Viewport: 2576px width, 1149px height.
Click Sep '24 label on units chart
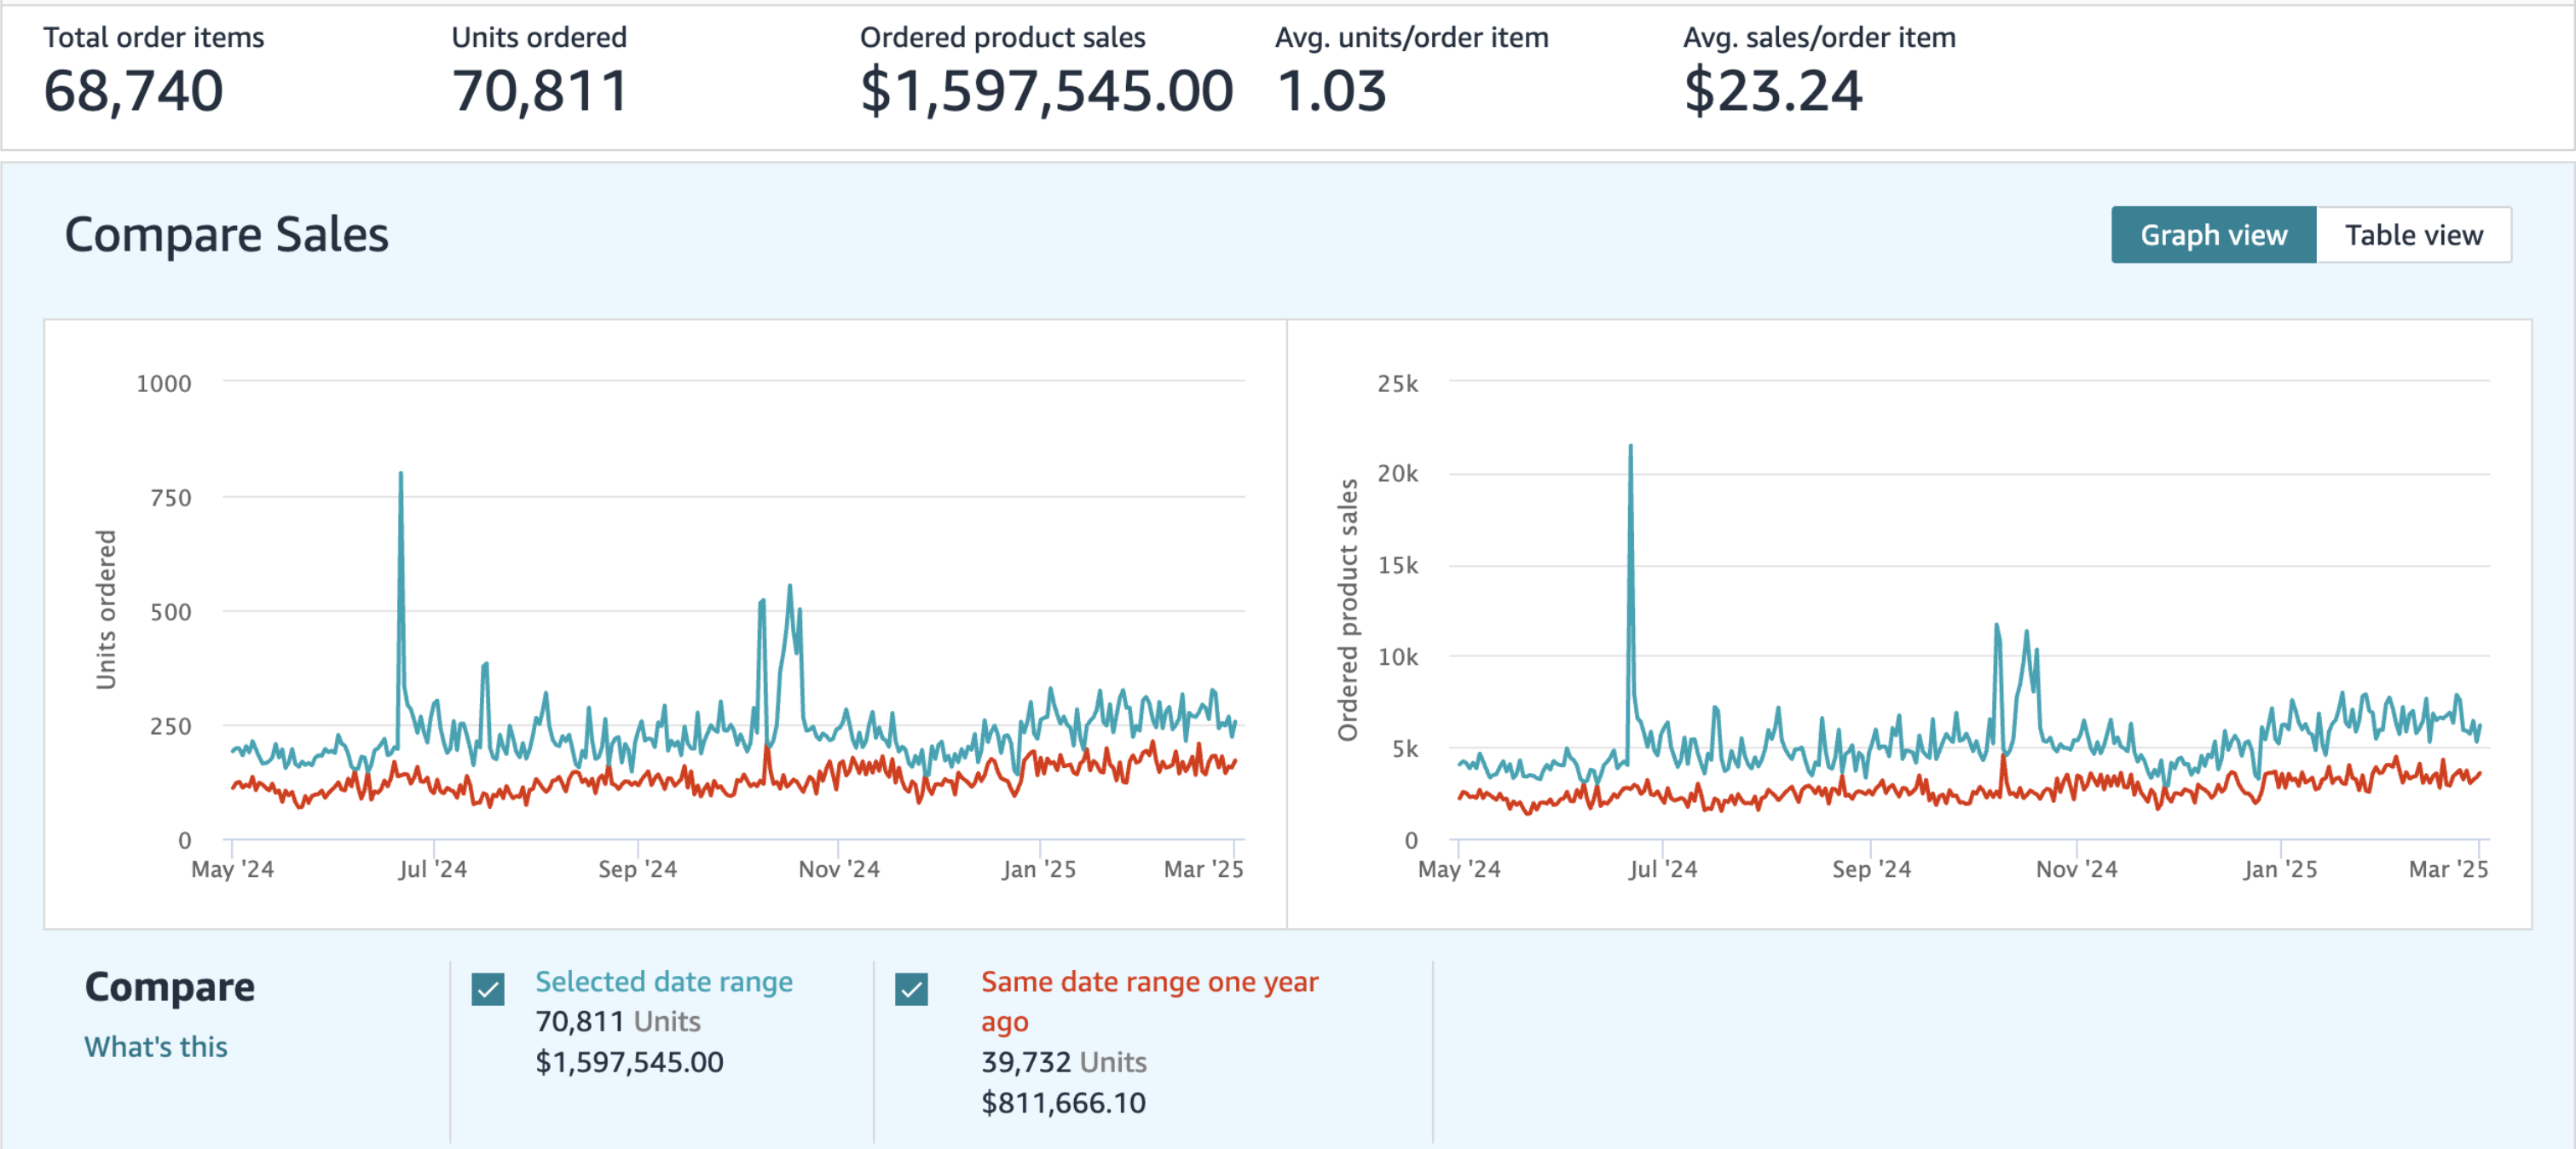(x=637, y=869)
